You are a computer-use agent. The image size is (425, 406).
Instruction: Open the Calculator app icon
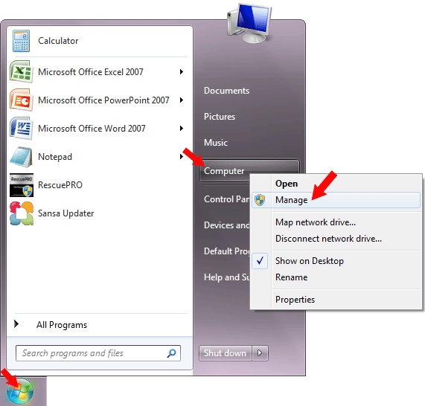coord(21,41)
